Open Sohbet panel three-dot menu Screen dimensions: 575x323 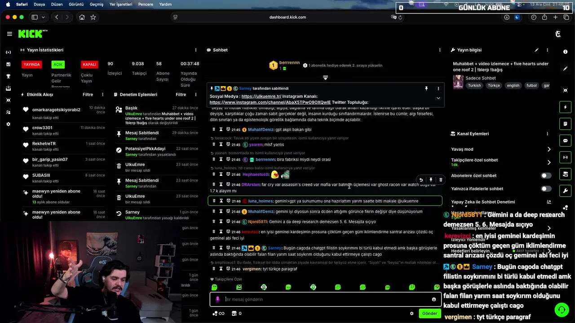click(x=440, y=50)
